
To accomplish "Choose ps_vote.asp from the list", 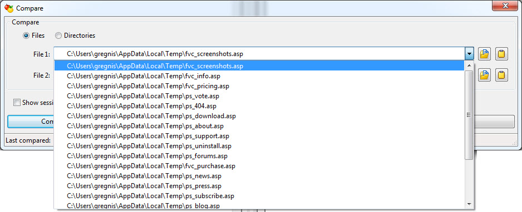I will click(x=259, y=96).
